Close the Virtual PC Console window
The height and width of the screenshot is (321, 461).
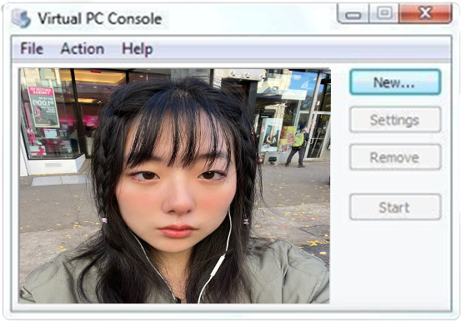tap(425, 13)
